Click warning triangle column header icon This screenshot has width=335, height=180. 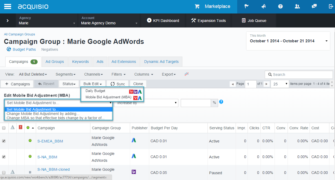(x=12, y=128)
